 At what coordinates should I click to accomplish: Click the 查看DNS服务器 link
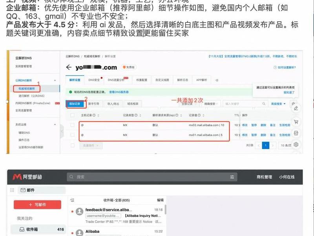pos(119,92)
